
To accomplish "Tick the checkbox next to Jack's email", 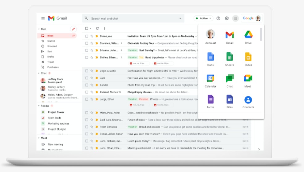I will point(87,78).
